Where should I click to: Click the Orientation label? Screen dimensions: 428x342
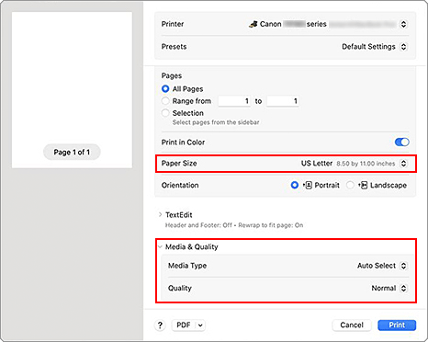click(180, 185)
